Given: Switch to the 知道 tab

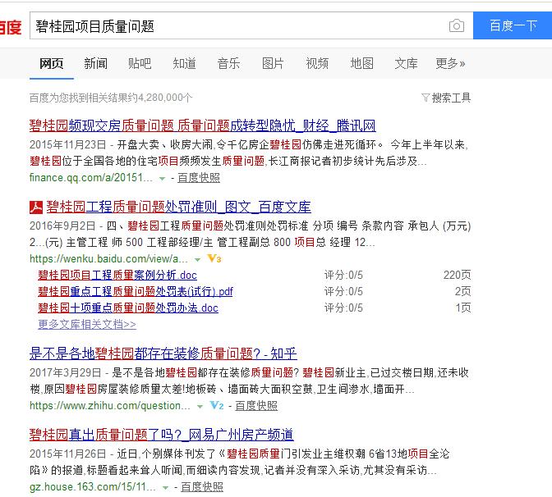Looking at the screenshot, I should [x=184, y=64].
